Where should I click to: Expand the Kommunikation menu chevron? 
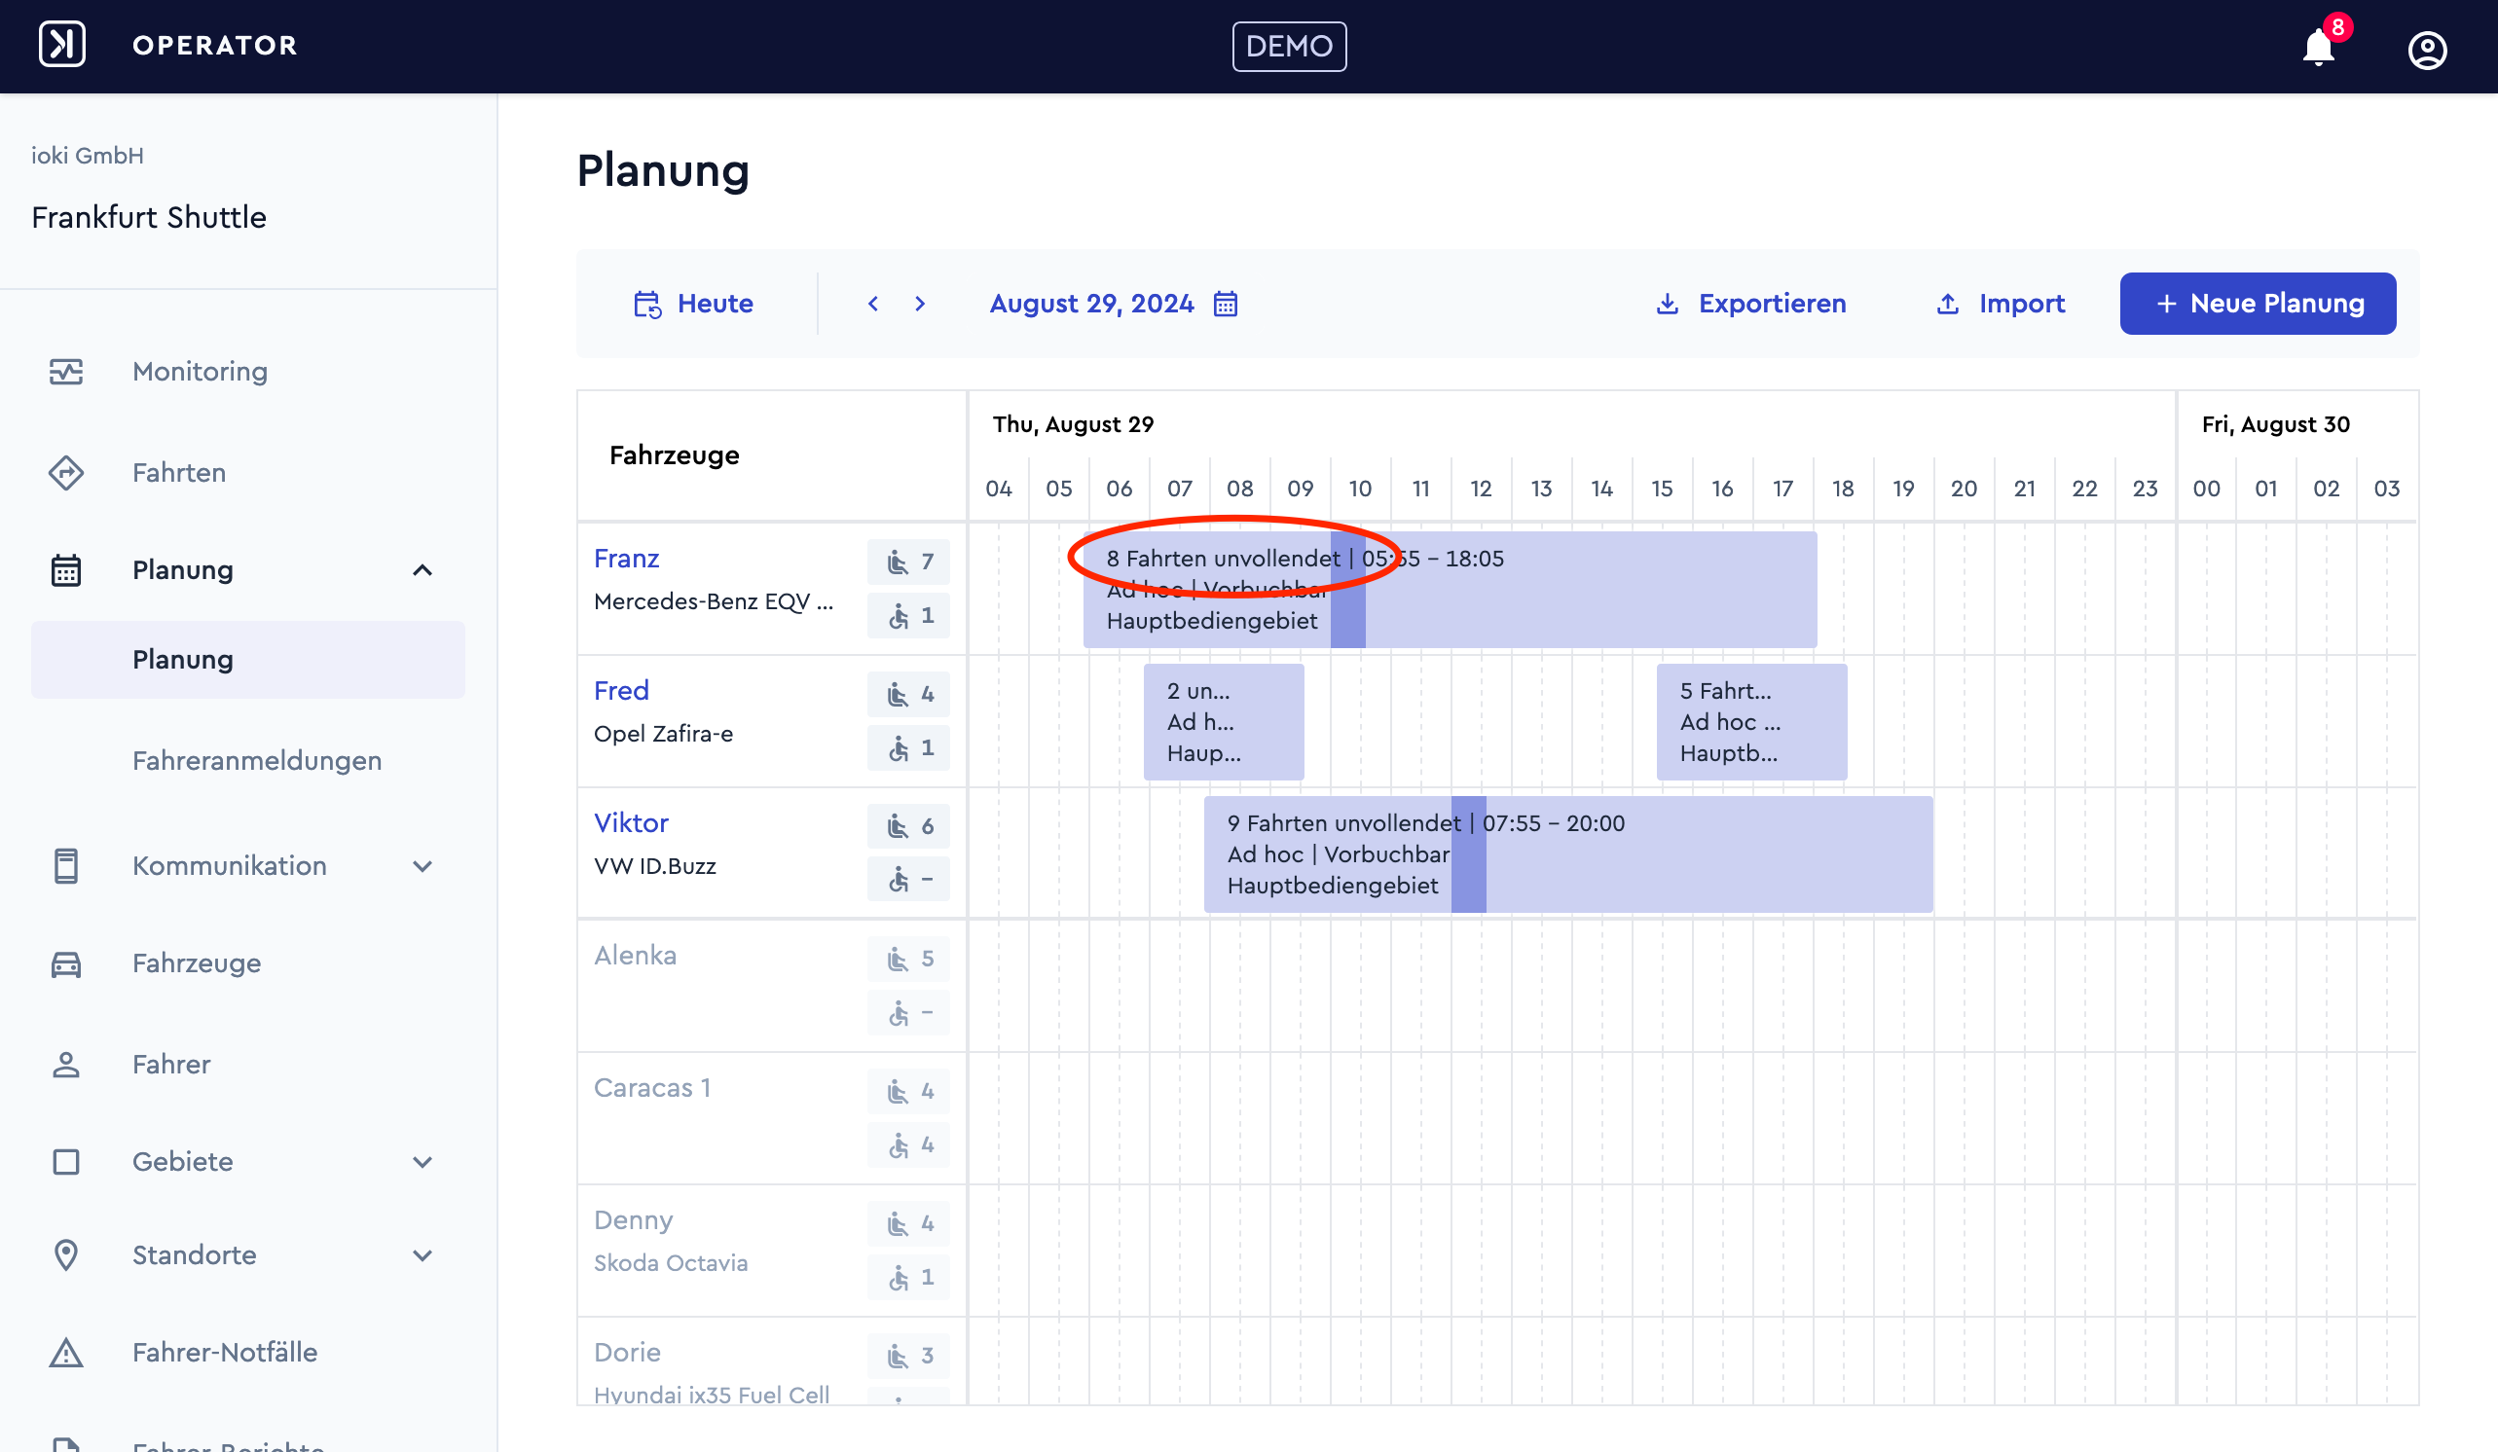pyautogui.click(x=422, y=866)
